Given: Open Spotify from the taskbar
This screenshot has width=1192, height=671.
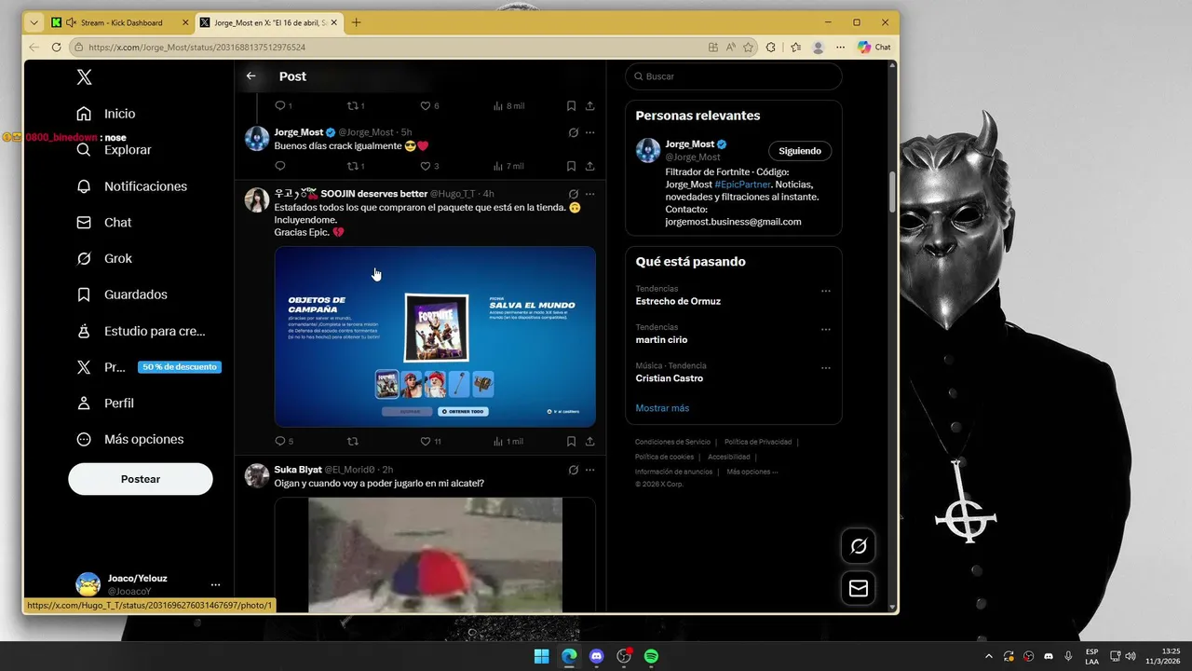Looking at the screenshot, I should click(652, 656).
